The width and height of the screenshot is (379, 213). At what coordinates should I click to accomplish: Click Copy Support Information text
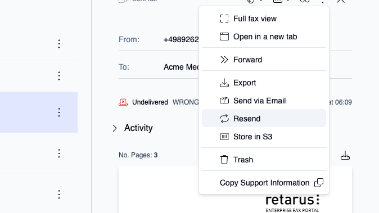(264, 183)
